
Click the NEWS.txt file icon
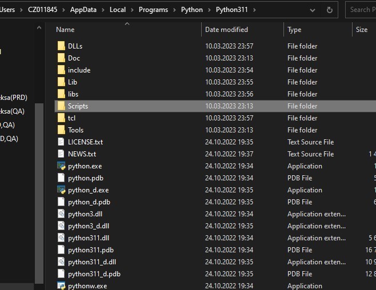click(x=61, y=154)
